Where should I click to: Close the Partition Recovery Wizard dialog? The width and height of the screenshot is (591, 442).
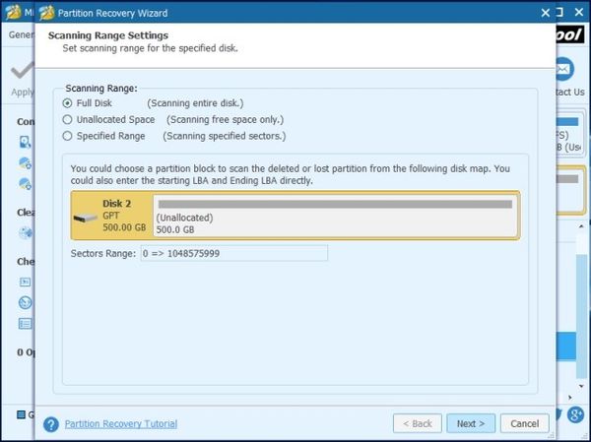544,14
